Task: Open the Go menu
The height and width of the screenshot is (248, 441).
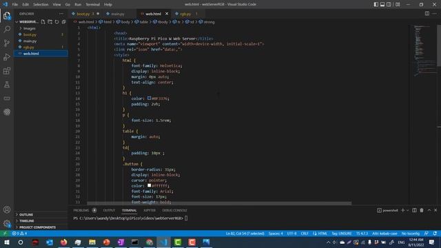Action: click(x=68, y=5)
